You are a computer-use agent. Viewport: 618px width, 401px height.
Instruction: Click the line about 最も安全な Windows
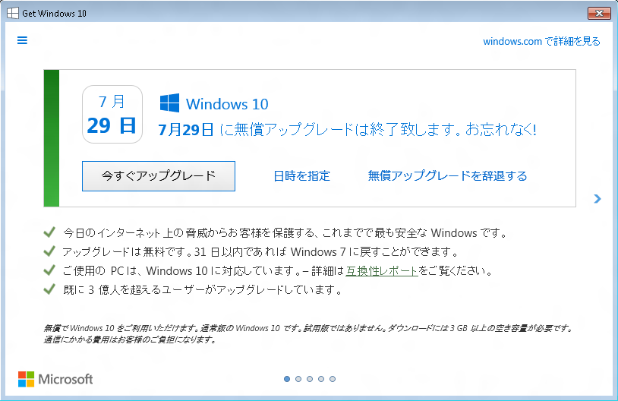285,232
